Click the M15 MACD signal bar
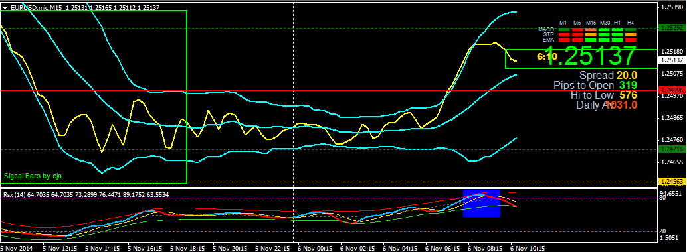687x252 pixels. click(x=591, y=29)
